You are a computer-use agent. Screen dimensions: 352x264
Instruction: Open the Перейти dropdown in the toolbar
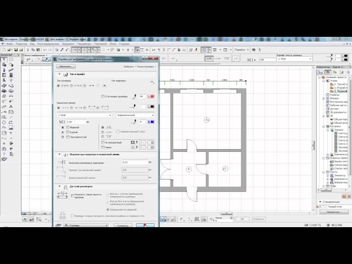(241, 50)
